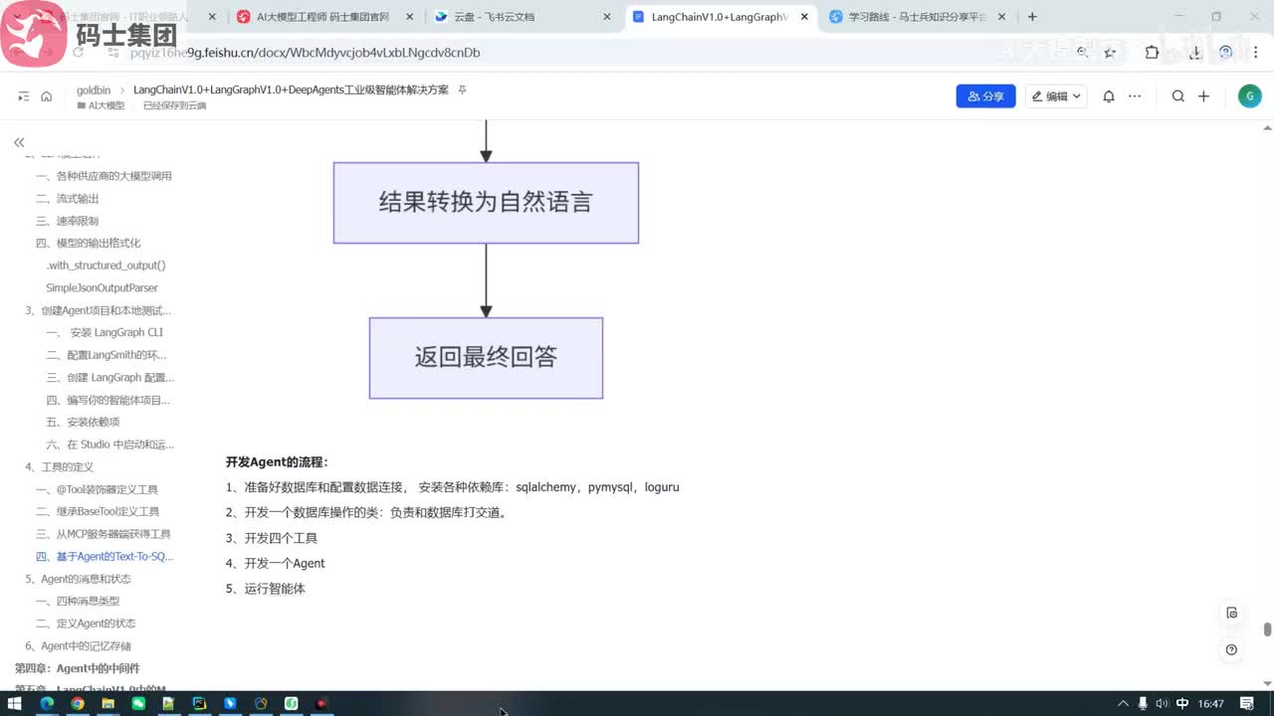Jump to SimpleJsonOutputParser outline item

(102, 287)
